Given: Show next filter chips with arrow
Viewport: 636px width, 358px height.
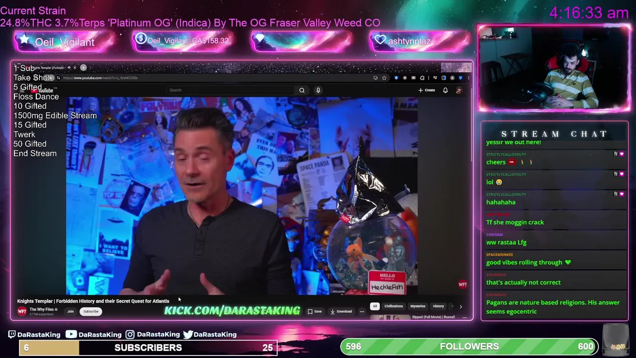Looking at the screenshot, I should [x=461, y=307].
